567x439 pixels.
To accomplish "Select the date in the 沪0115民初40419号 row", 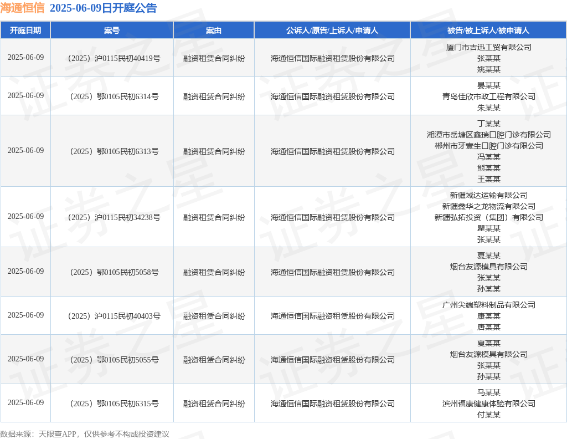I will point(25,58).
